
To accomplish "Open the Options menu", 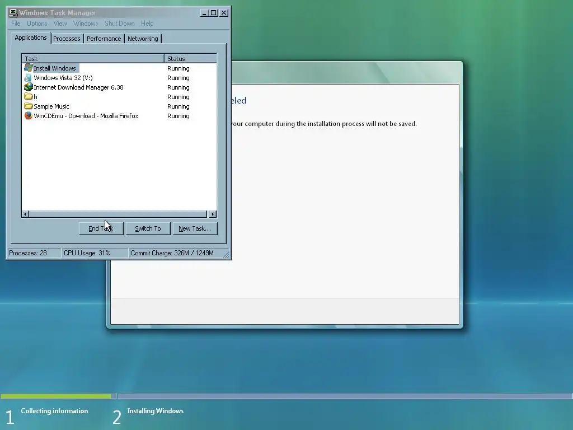I will pos(37,24).
